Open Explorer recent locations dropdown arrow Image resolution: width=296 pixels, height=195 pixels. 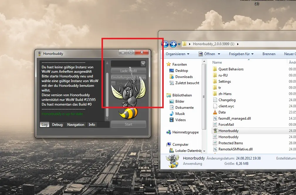[x=179, y=44]
